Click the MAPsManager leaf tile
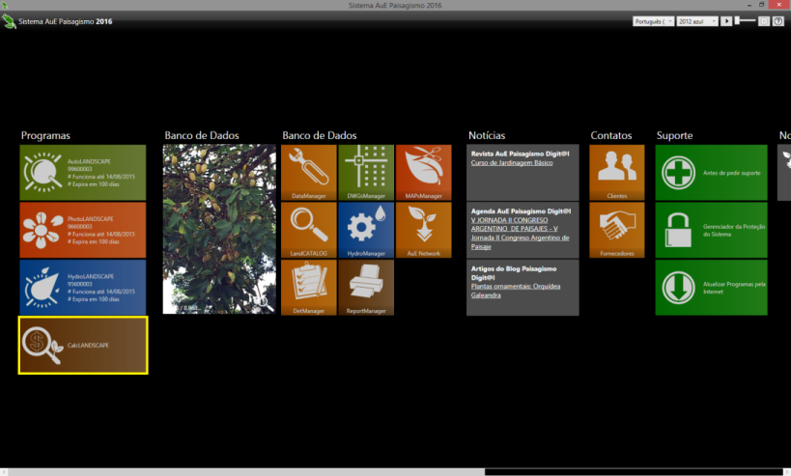Image resolution: width=791 pixels, height=476 pixels. tap(423, 173)
